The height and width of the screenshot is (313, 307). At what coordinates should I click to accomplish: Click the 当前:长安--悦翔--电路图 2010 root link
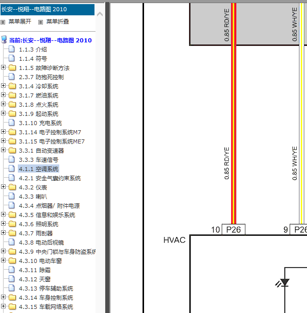[51, 40]
